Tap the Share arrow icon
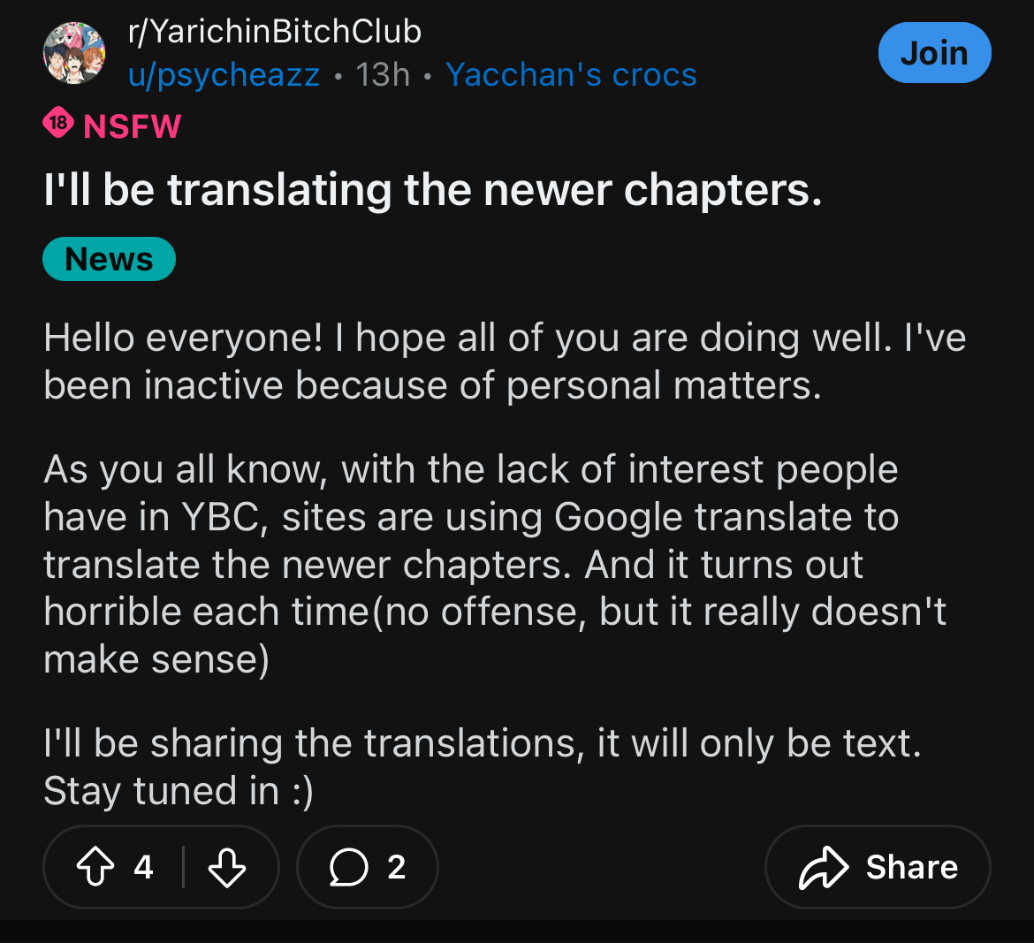This screenshot has height=943, width=1034. 824,867
